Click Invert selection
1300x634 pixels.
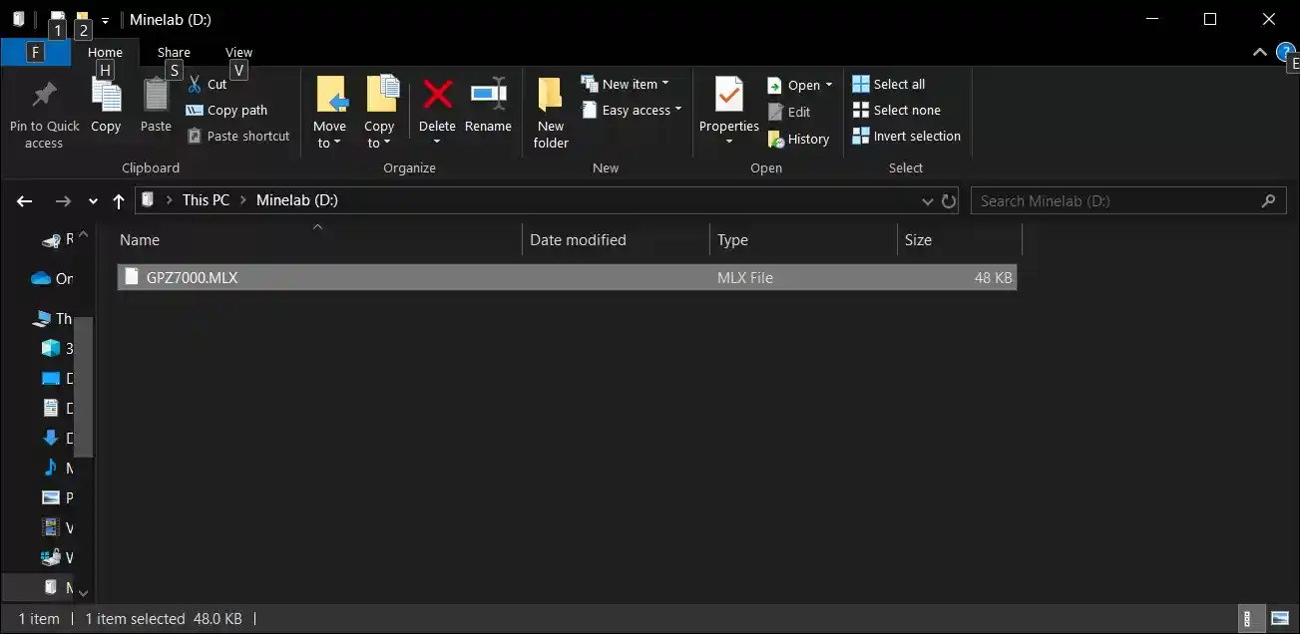(x=906, y=137)
